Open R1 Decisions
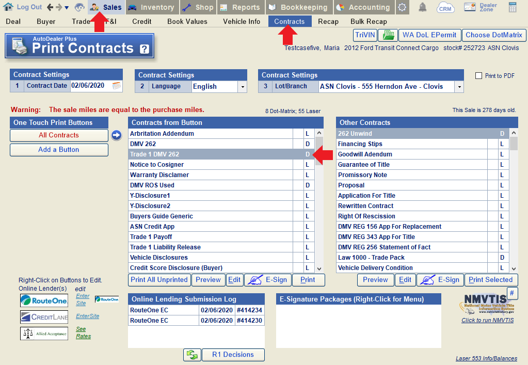Viewport: 528px width, 365px height. click(x=233, y=355)
